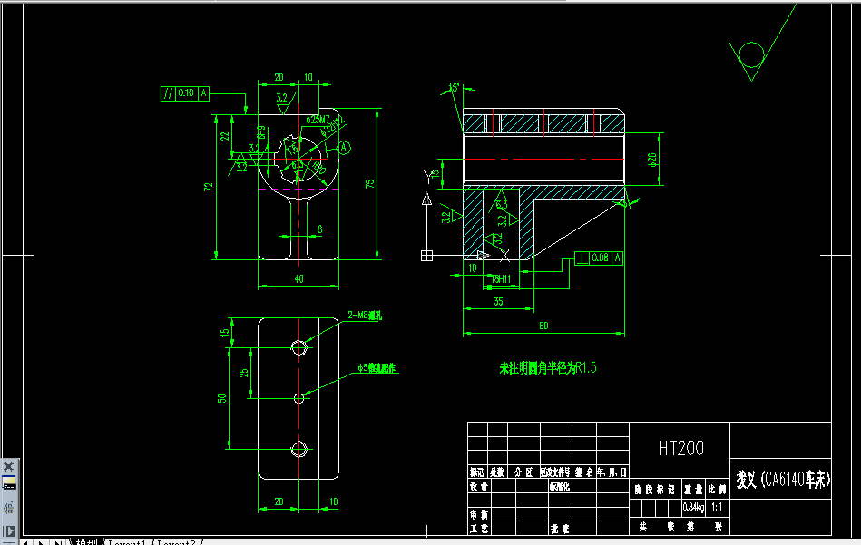
Task: Select the large surface roughness symbol at top right
Action: pos(761,44)
